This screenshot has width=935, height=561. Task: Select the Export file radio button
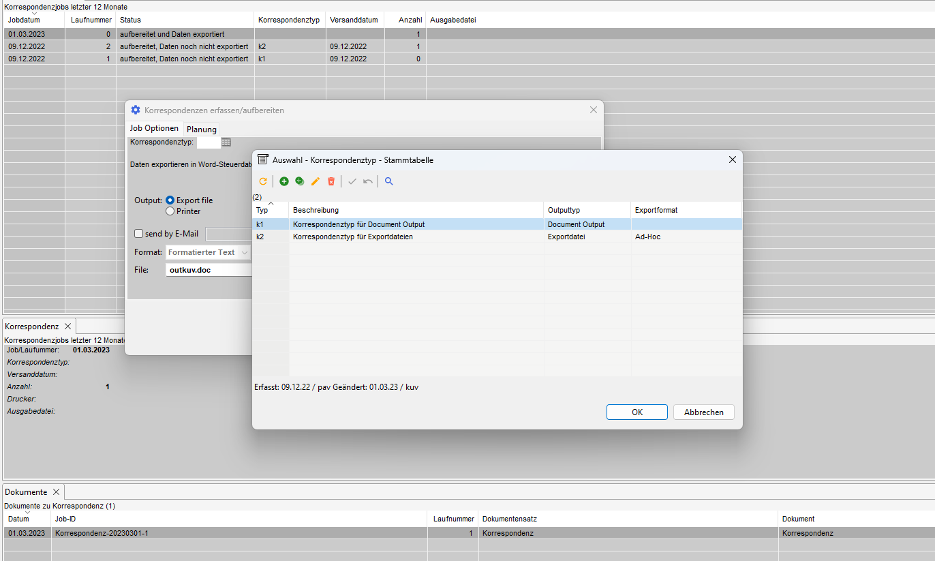pyautogui.click(x=170, y=200)
